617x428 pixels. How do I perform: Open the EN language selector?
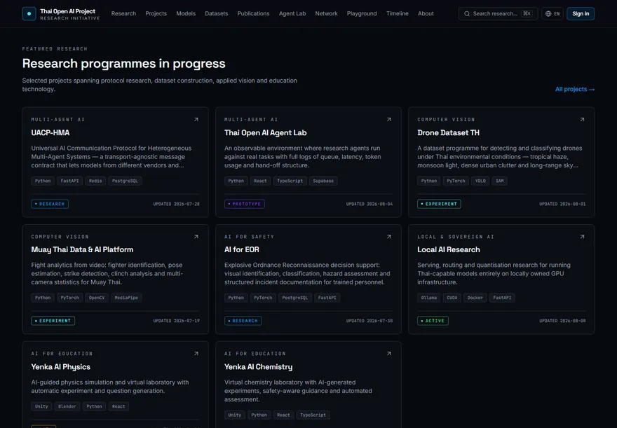[x=552, y=14]
